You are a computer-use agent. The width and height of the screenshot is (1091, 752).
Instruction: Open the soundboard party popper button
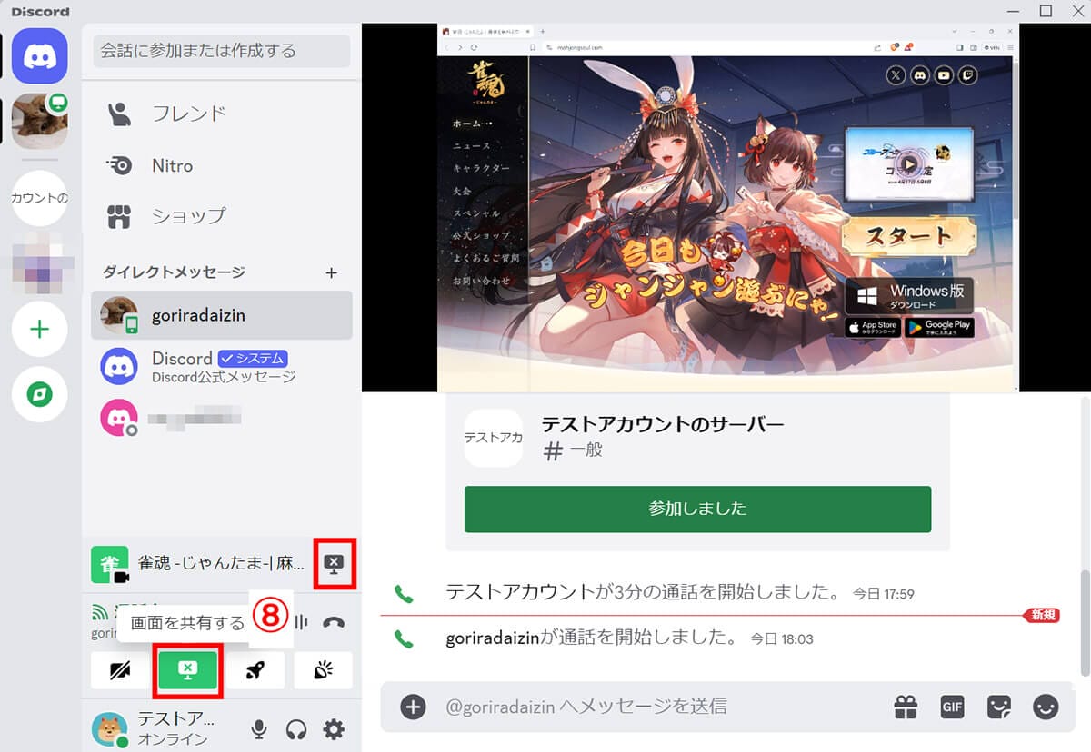click(x=324, y=670)
